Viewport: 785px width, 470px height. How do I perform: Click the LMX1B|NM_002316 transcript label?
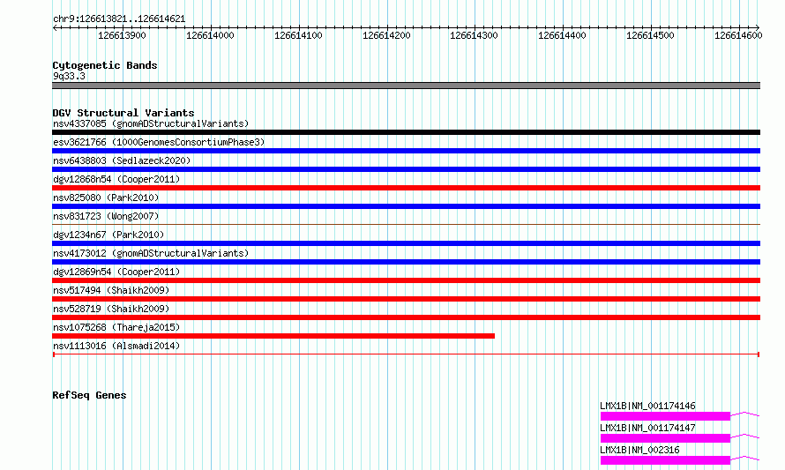pyautogui.click(x=639, y=450)
